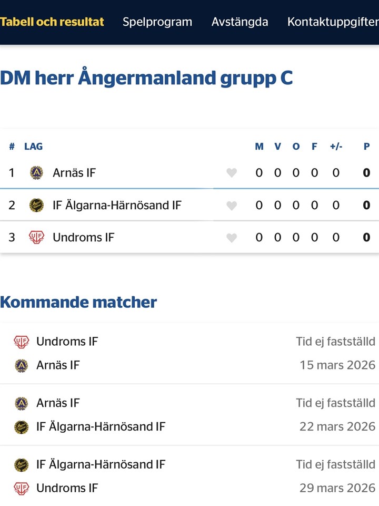Open Arnäs IF team link in standings
Screen dimensions: 379x506
[x=74, y=173]
